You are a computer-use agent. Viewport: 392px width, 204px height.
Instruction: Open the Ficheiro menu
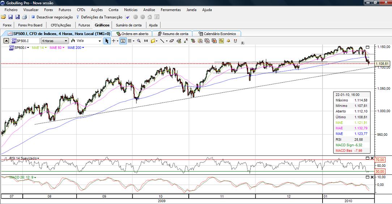pyautogui.click(x=11, y=10)
